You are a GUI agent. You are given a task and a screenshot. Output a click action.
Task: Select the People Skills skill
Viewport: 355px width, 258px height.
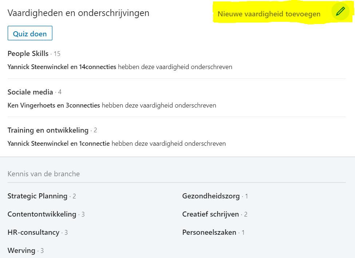[x=28, y=53]
